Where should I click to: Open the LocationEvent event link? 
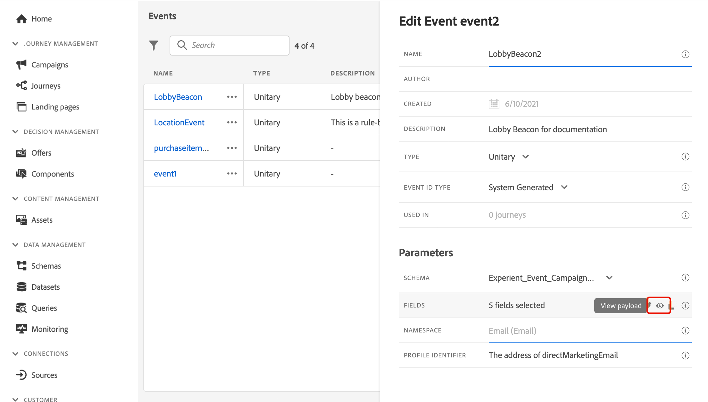[x=179, y=123]
